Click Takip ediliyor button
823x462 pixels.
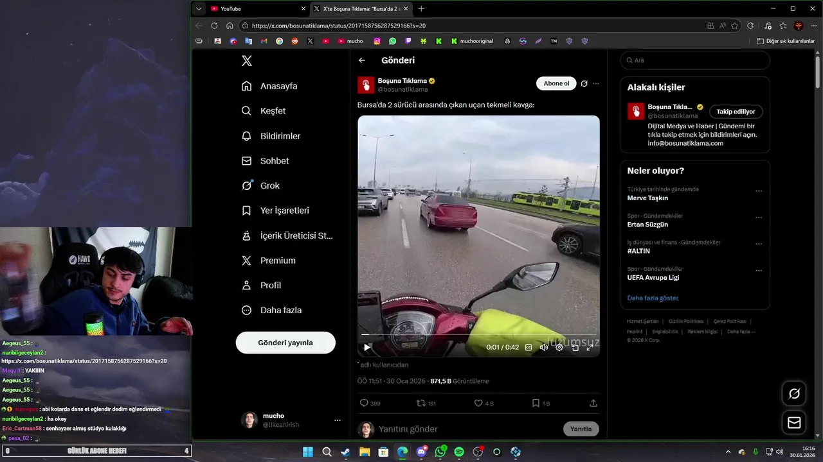pos(736,112)
